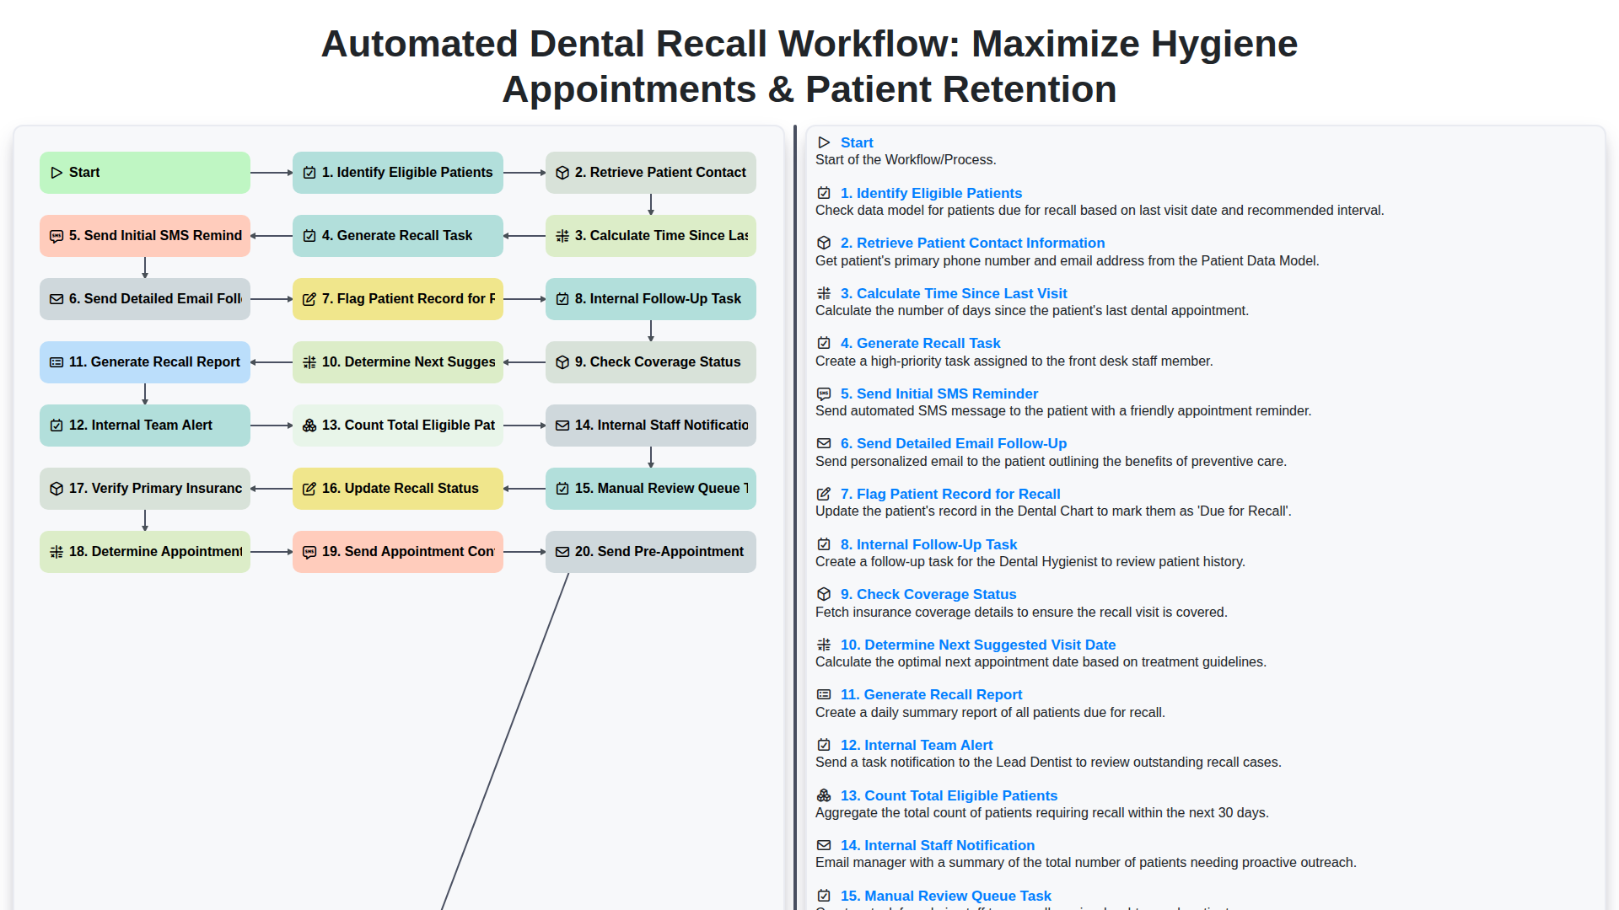Click the calculate icon beside Calculate Time Since Last Visit heading
This screenshot has height=910, width=1619.
(x=824, y=293)
